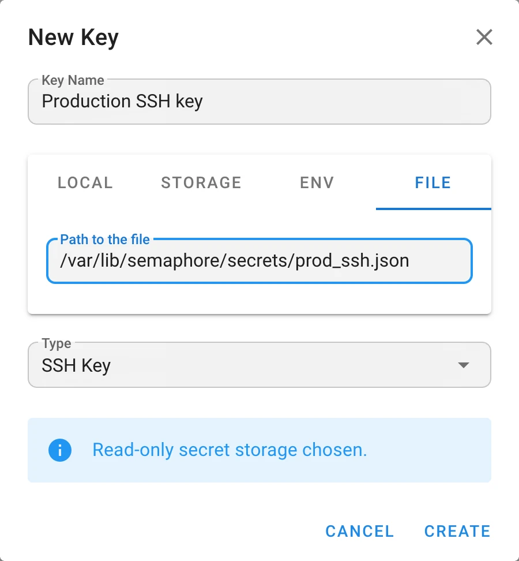Click the Key Name floating label

(73, 80)
